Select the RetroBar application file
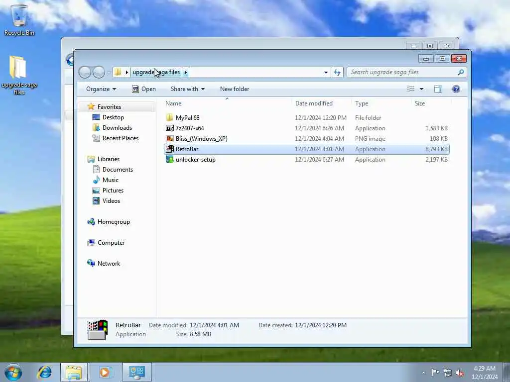 coord(307,149)
